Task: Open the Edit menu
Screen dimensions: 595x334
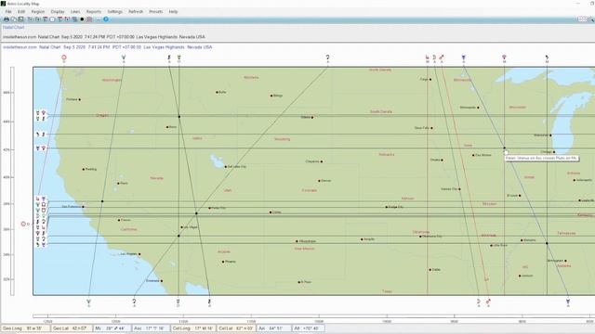Action: (x=21, y=12)
